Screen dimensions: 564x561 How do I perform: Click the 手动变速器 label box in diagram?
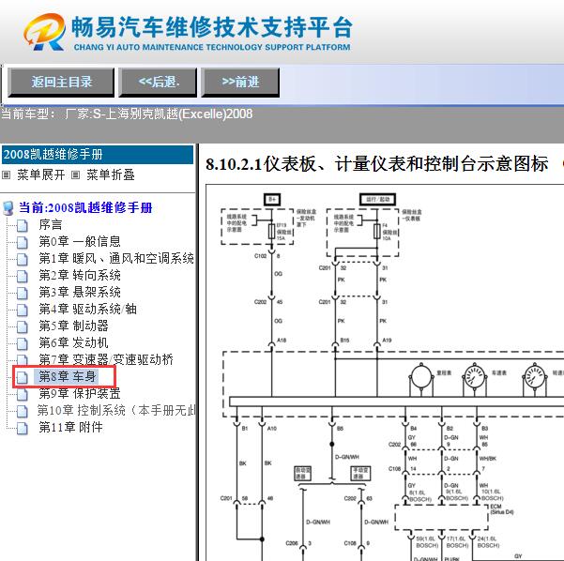pyautogui.click(x=360, y=473)
